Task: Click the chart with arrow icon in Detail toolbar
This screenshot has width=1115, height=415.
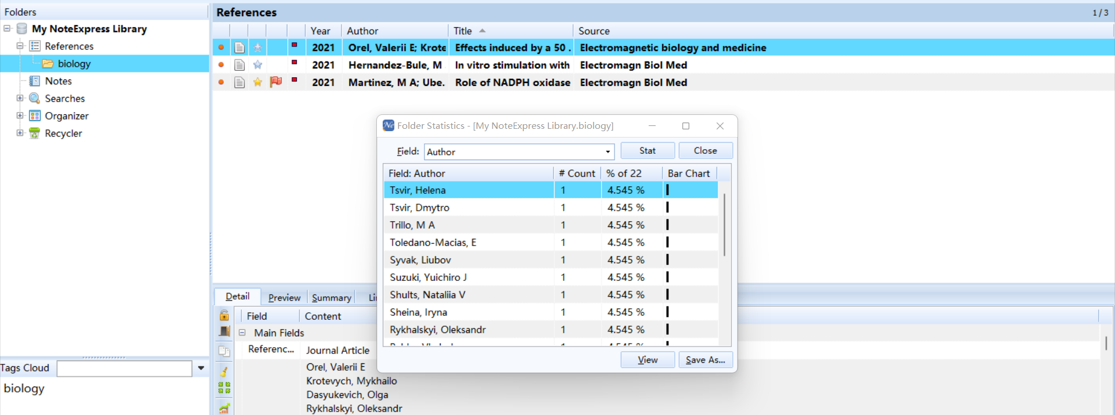Action: (x=224, y=409)
